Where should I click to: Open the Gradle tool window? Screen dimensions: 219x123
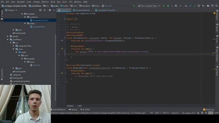click(217, 39)
